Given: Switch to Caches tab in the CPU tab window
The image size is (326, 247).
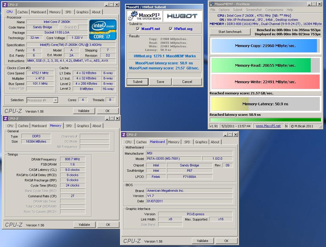Looking at the screenshot, I should 23,12.
